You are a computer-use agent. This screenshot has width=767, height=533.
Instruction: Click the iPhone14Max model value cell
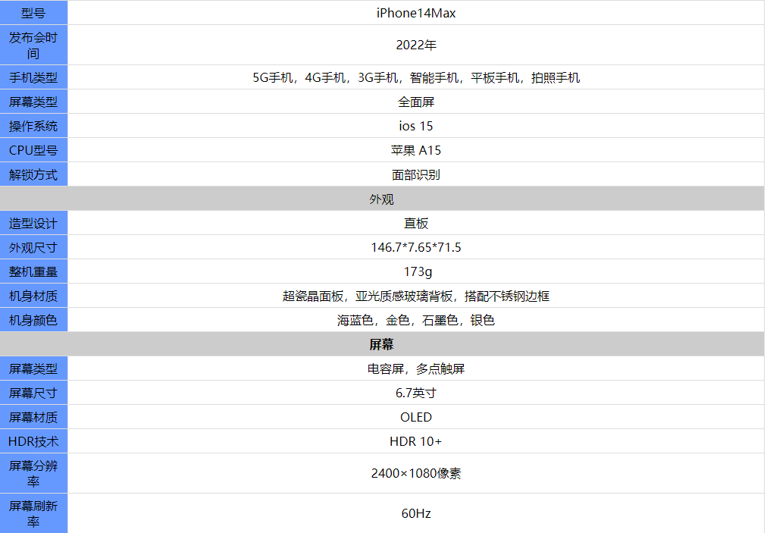[416, 13]
